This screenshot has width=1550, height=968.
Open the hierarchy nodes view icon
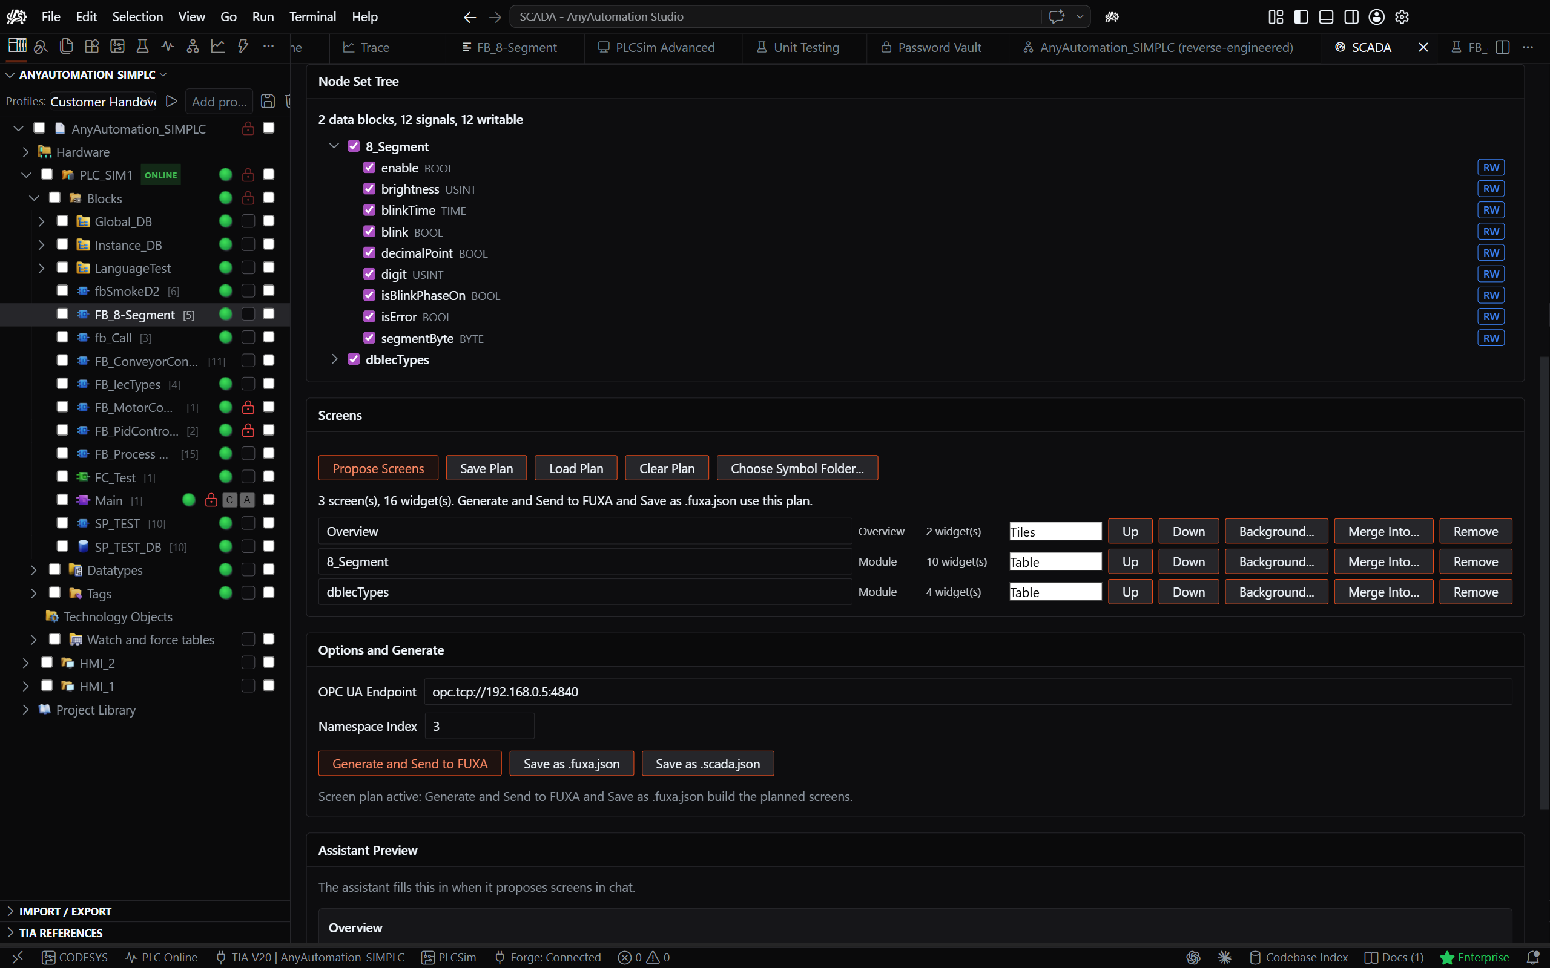tap(193, 46)
